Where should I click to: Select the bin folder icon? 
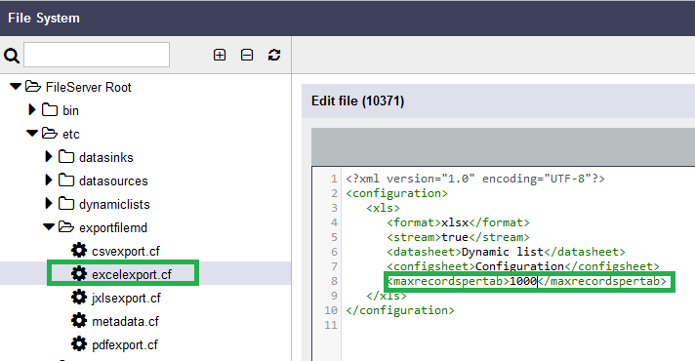tap(50, 110)
